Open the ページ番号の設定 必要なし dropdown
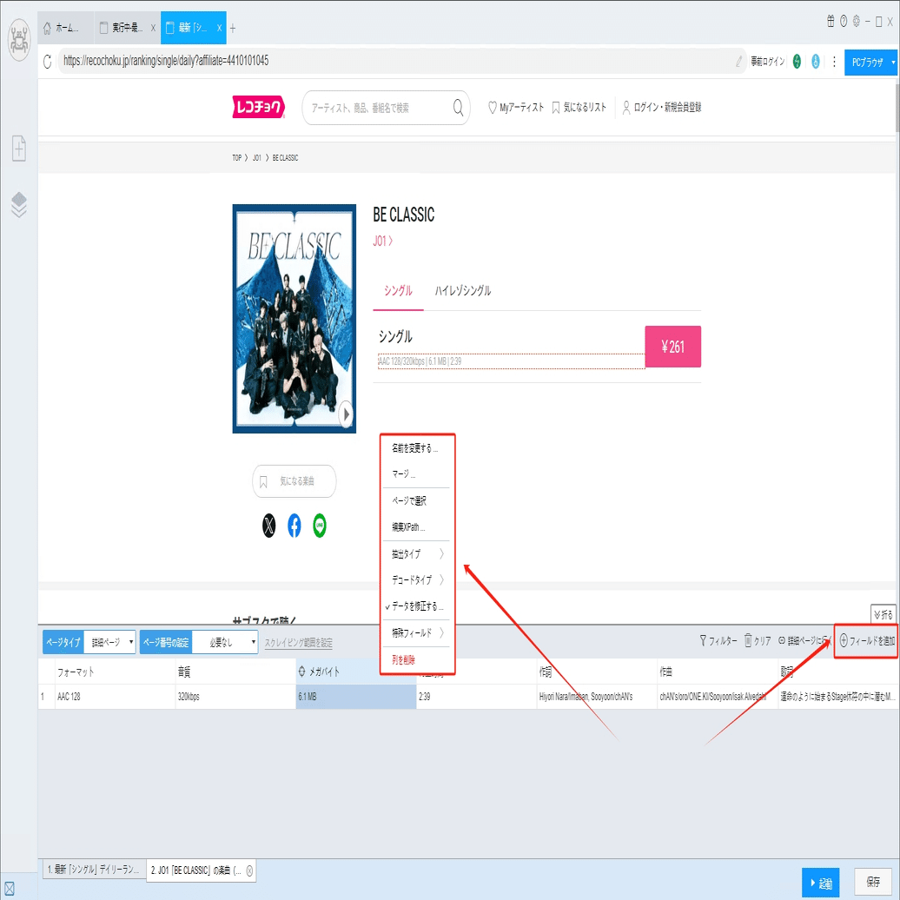Screen dimensions: 900x900 [x=225, y=642]
